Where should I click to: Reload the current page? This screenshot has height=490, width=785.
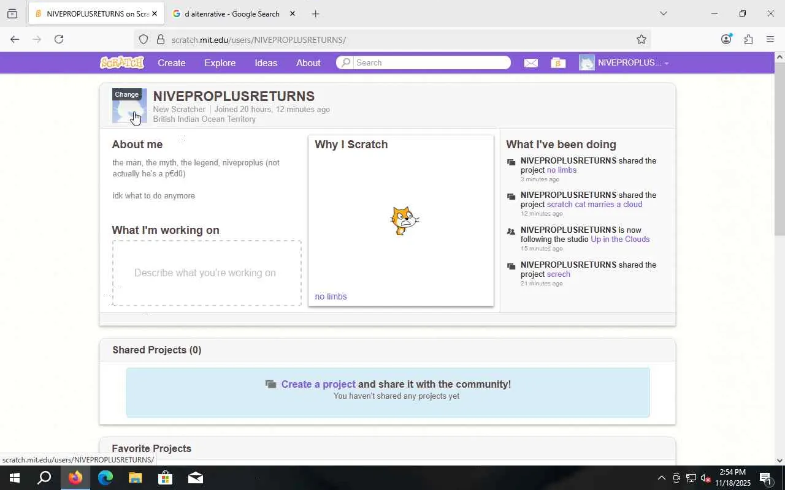(x=59, y=39)
